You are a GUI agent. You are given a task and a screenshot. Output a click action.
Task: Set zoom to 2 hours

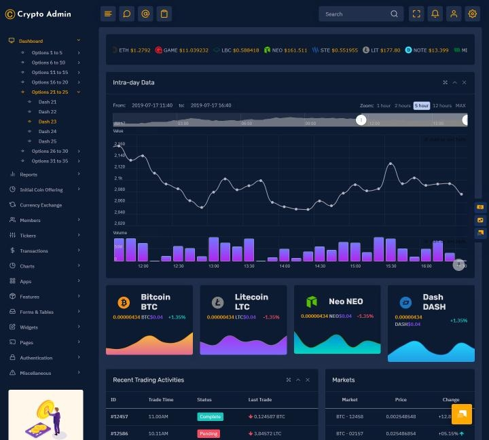pyautogui.click(x=402, y=106)
